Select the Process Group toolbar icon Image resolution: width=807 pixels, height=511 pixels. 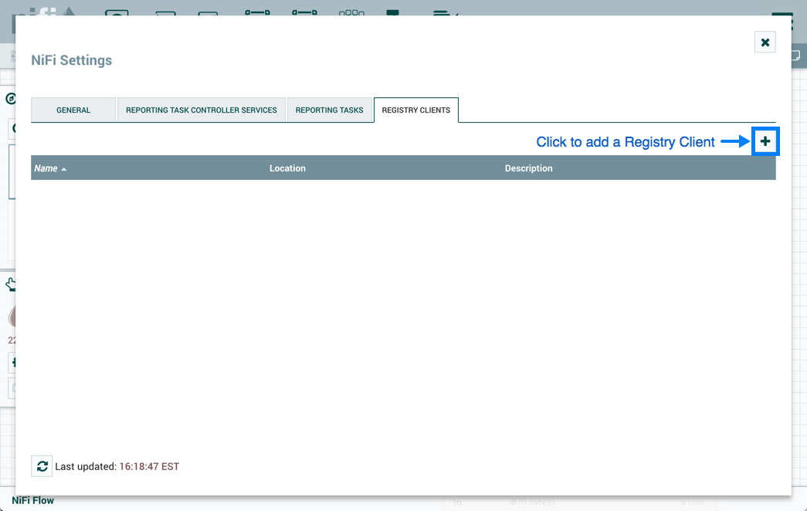tap(257, 11)
